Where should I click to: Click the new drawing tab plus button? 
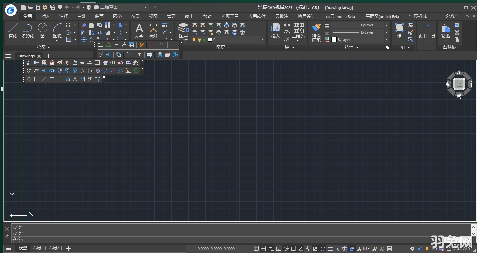[x=48, y=56]
